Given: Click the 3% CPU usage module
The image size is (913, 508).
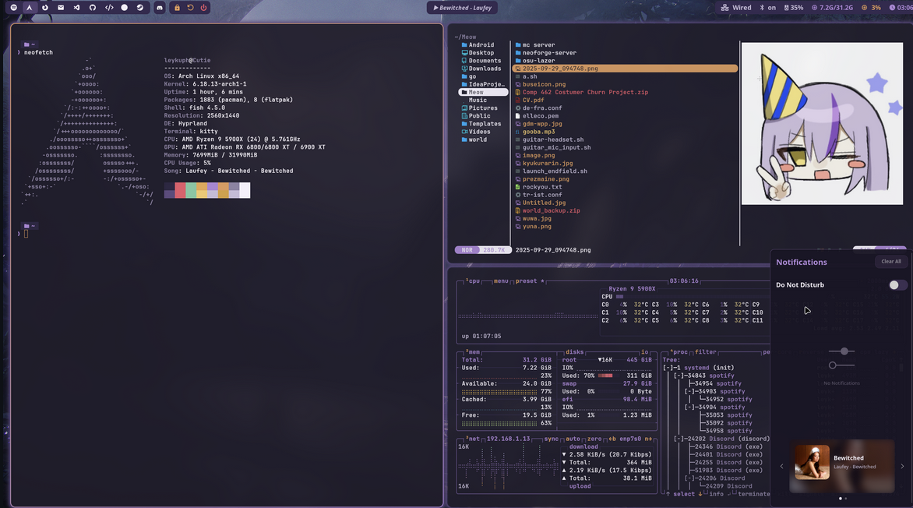Looking at the screenshot, I should tap(871, 8).
